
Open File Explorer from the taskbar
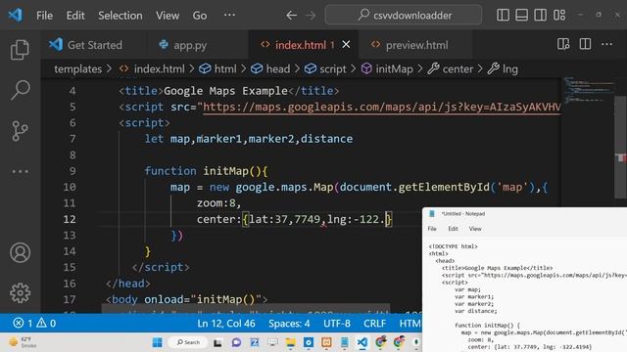tap(290, 342)
